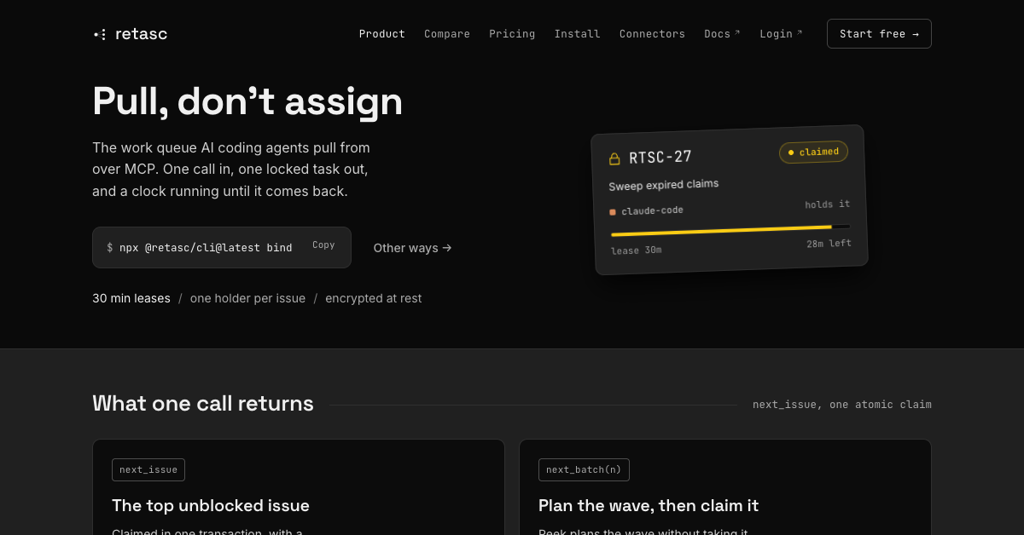The image size is (1024, 535).
Task: Click the lease progress bar on RTSC-27
Action: (730, 230)
